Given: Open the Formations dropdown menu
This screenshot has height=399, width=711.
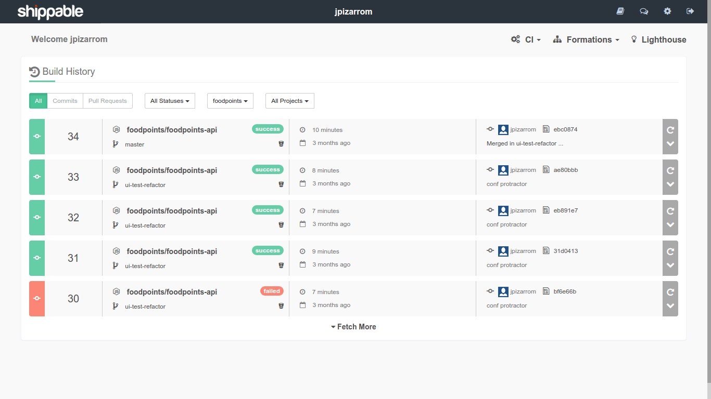Looking at the screenshot, I should point(586,39).
